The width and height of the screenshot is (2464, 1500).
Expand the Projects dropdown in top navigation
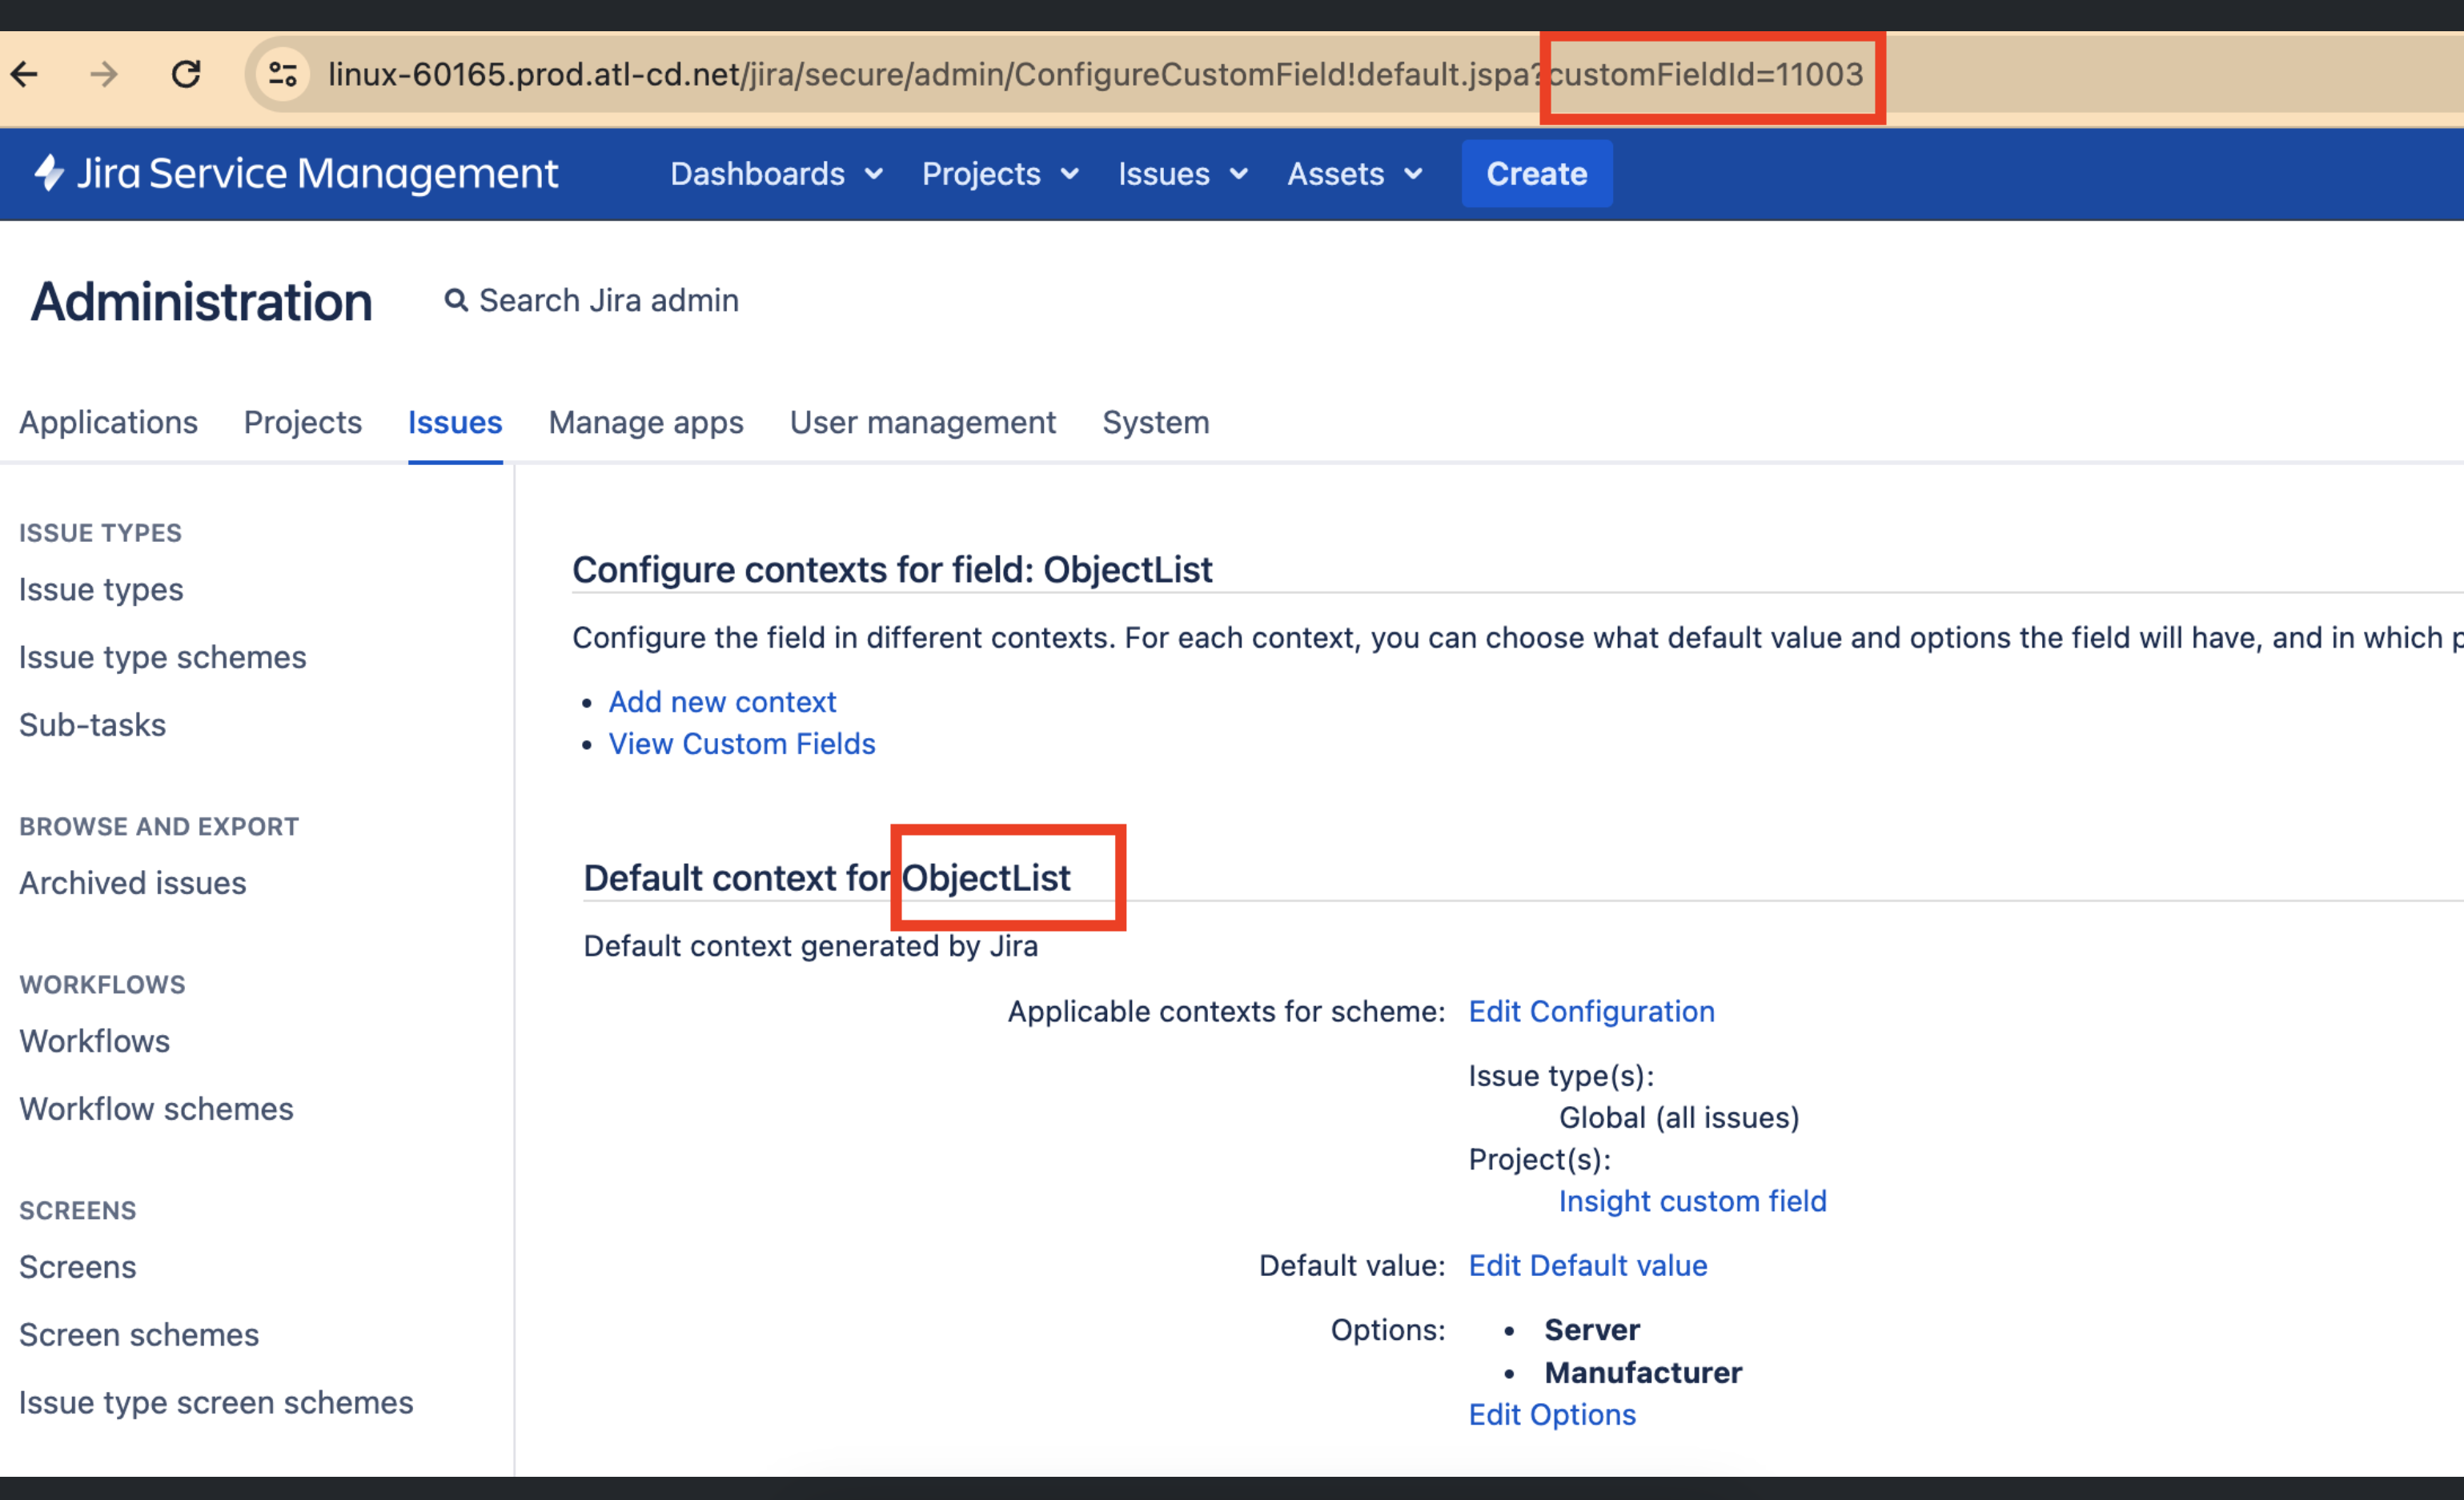click(1000, 174)
